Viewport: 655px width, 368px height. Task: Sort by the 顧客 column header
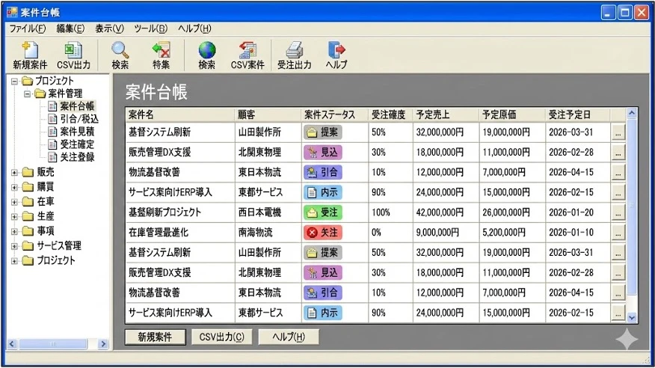pos(268,114)
